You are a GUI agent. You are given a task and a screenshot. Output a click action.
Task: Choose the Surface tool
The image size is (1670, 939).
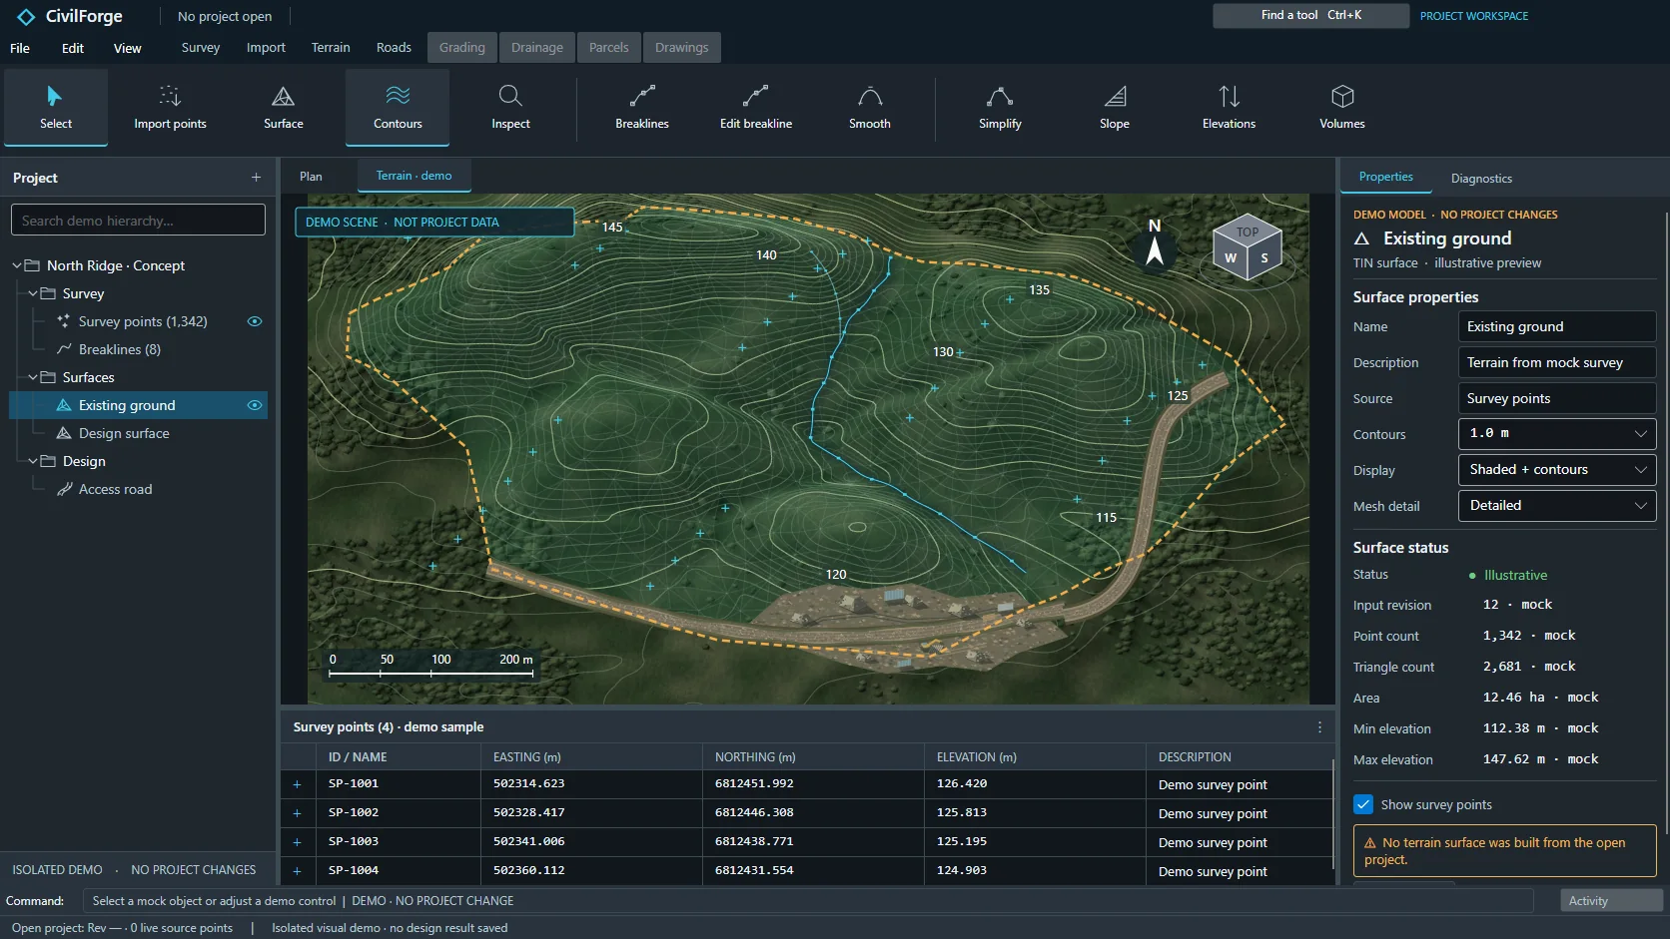click(284, 108)
